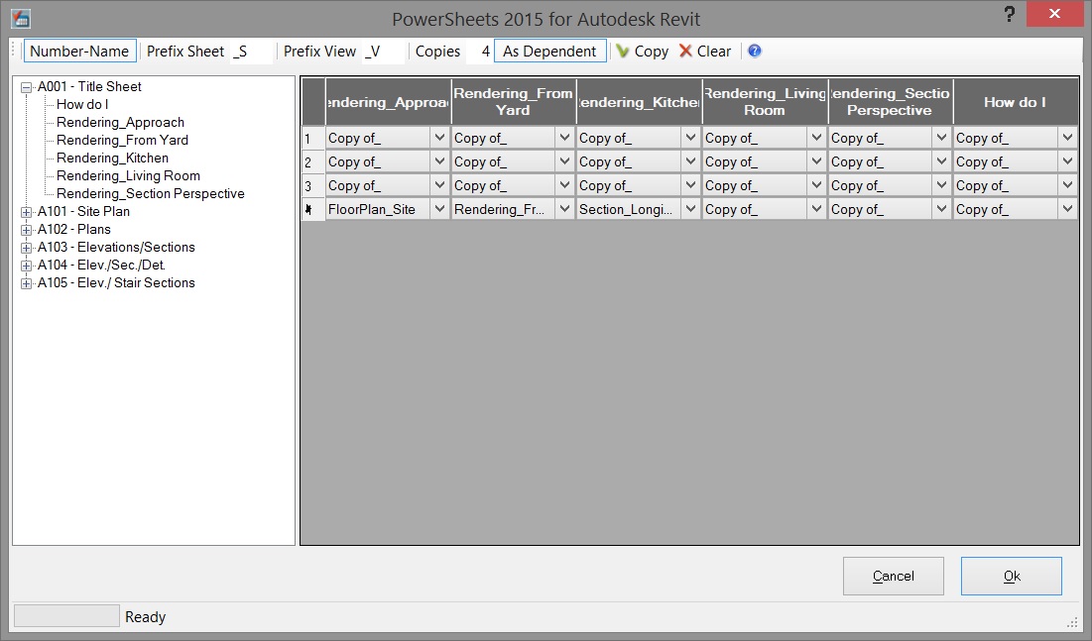Select A001 - Title Sheet tree item
The width and height of the screenshot is (1092, 641).
point(89,86)
